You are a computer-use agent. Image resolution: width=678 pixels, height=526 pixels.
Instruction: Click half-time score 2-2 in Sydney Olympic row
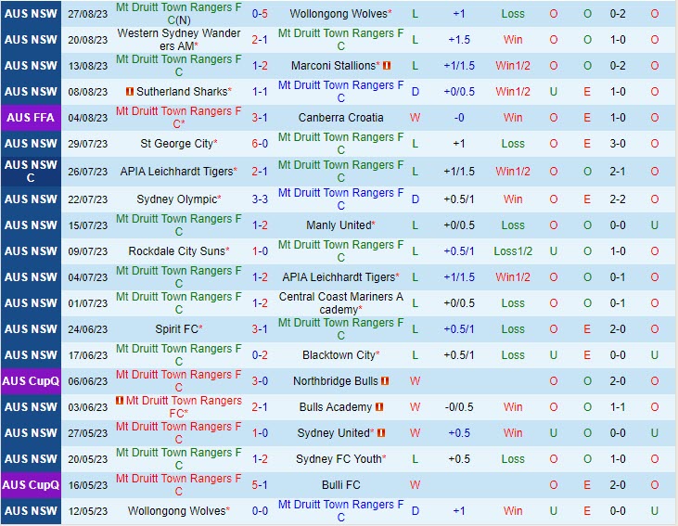618,199
